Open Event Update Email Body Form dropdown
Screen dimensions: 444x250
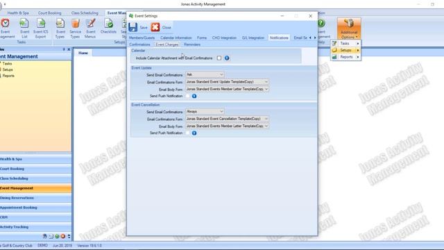pos(227,89)
